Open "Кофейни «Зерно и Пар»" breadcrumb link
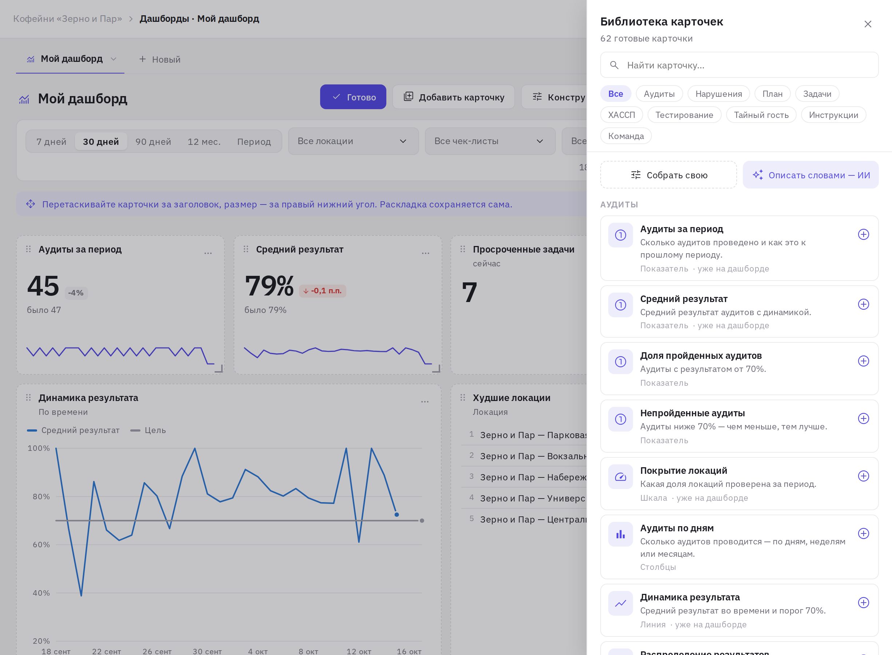 [68, 19]
